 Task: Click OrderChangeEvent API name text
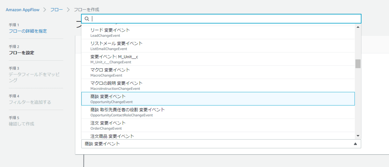[106, 128]
